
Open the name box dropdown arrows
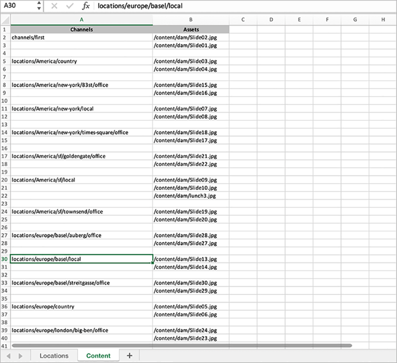(39, 6)
